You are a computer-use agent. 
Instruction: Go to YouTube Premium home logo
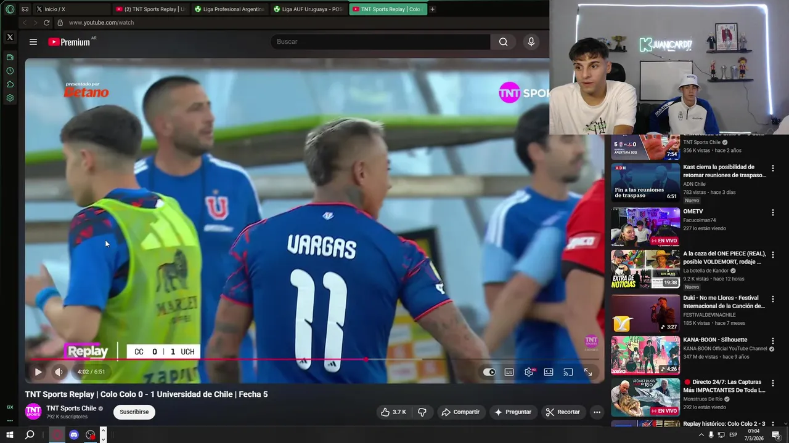[69, 42]
